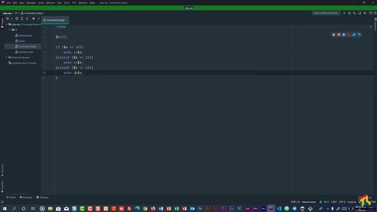Open the Code menu
The height and width of the screenshot is (212, 377).
pos(41,2)
